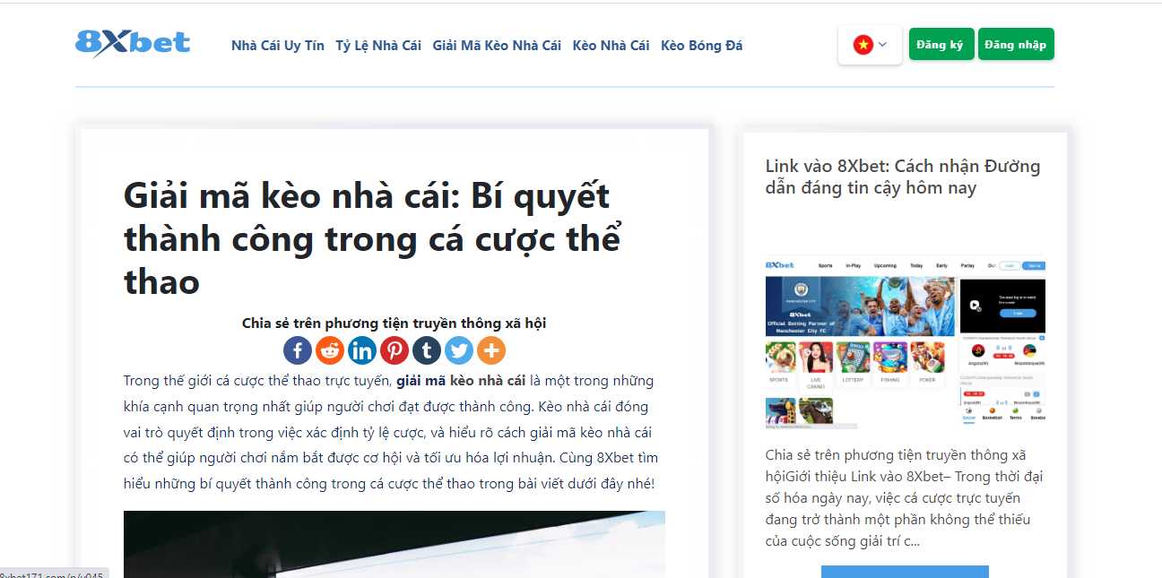The height and width of the screenshot is (578, 1162).
Task: Open the 8Xbet site preview thumbnail in sidebar
Action: coord(906,342)
